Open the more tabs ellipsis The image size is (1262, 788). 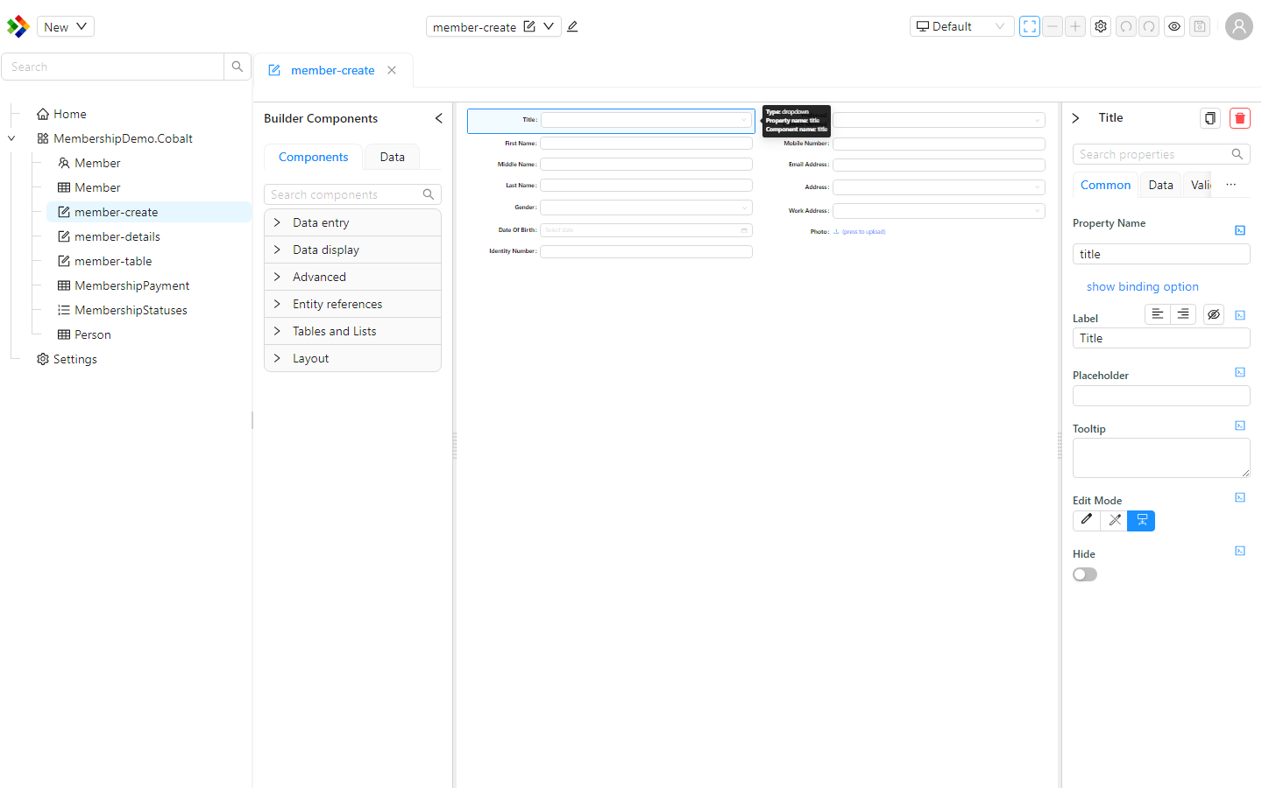(x=1231, y=185)
